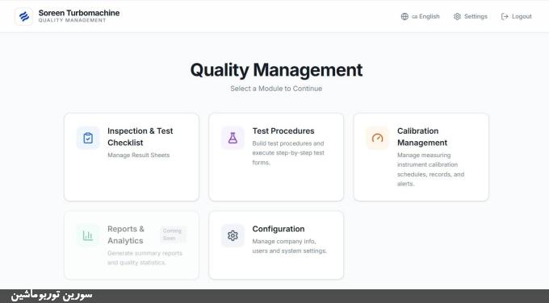Viewport: 549px width, 303px height.
Task: Open the Test Procedures module
Action: [x=276, y=157]
